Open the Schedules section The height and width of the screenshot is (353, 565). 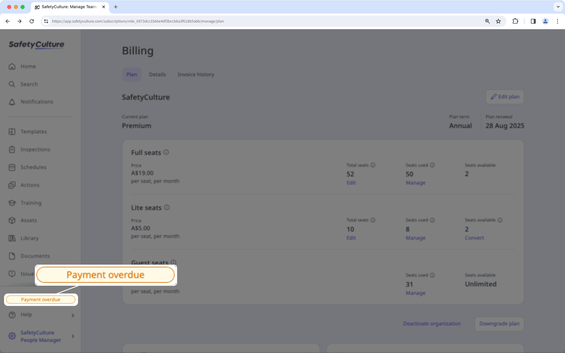[33, 167]
